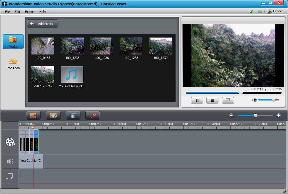The height and width of the screenshot is (194, 288).
Task: Click the Add Media button
Action: (42, 23)
